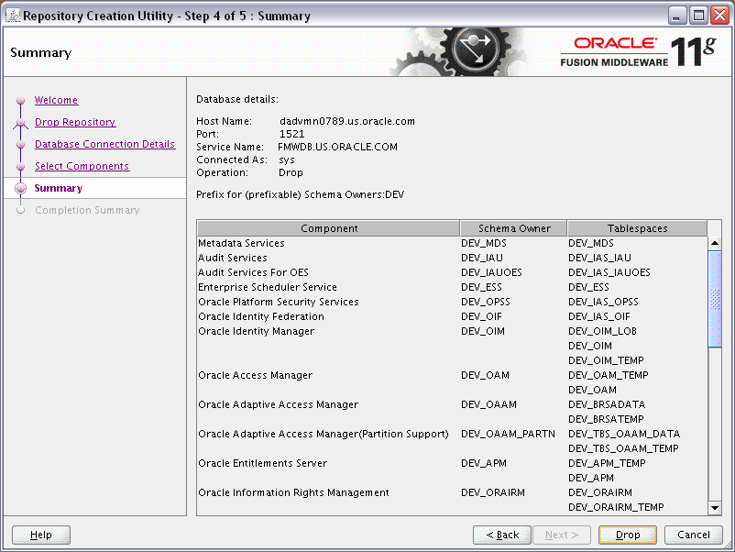Click the scrollbar down arrow
This screenshot has width=735, height=552.
(x=715, y=508)
